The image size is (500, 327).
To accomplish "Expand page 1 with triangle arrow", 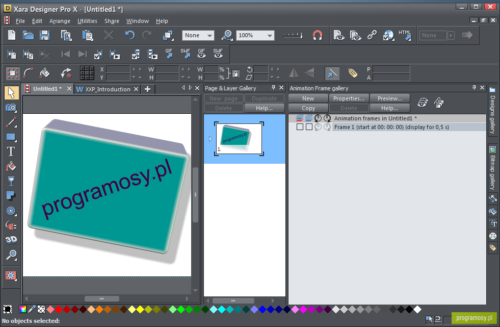I will point(210,139).
